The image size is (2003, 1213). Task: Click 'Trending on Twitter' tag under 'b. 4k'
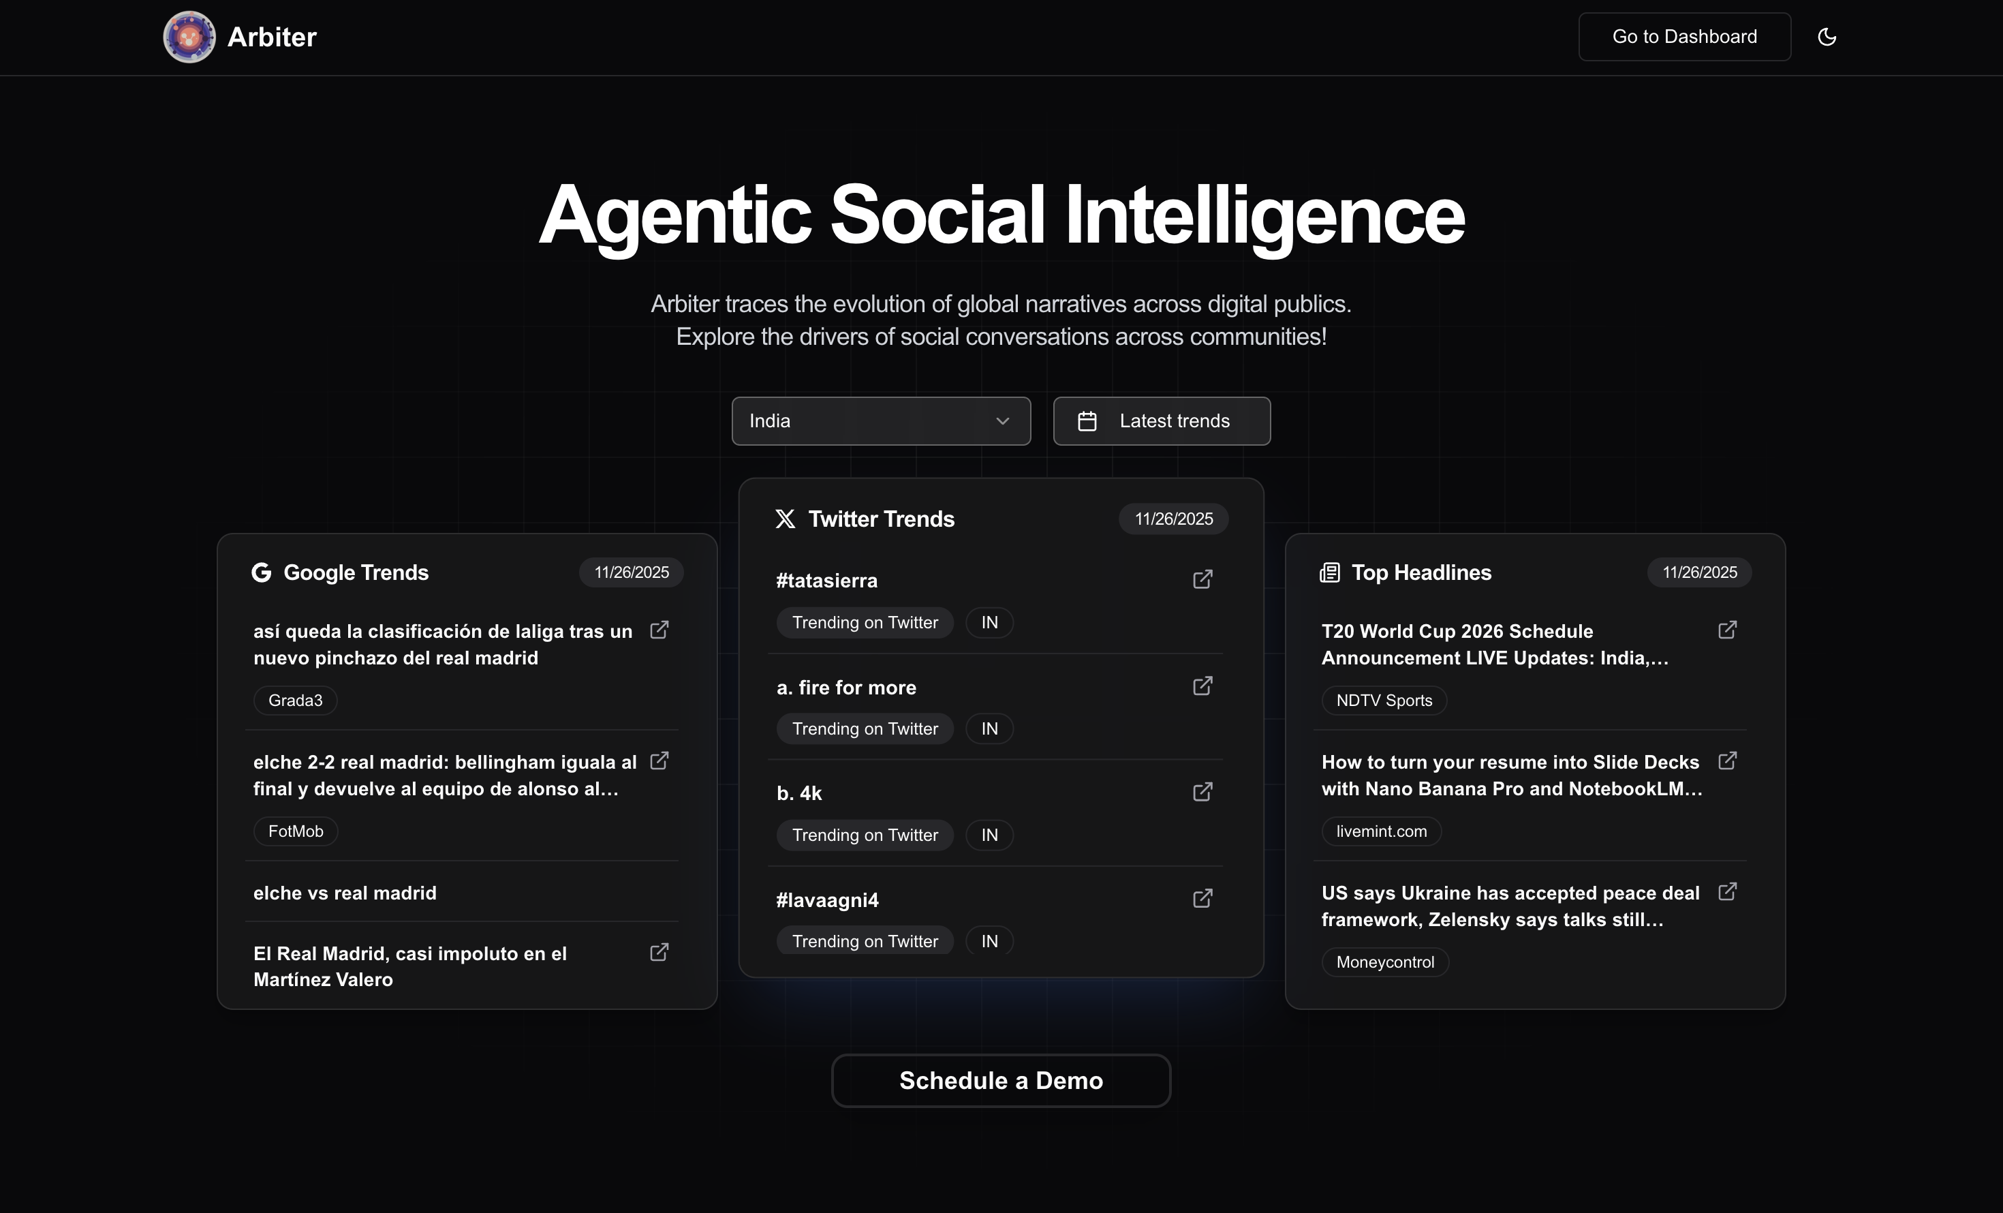pyautogui.click(x=865, y=835)
